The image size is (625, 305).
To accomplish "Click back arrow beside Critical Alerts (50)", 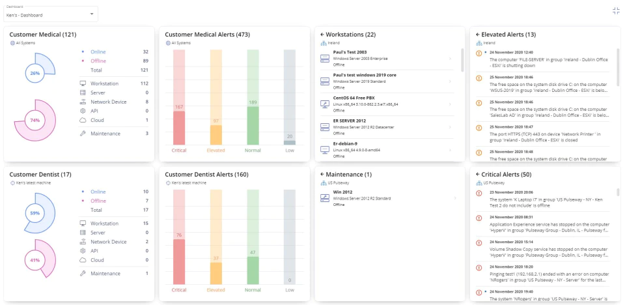I will (477, 175).
